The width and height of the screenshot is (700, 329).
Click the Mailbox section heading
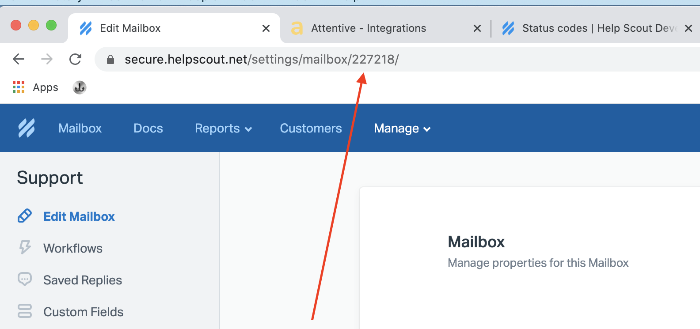(476, 242)
